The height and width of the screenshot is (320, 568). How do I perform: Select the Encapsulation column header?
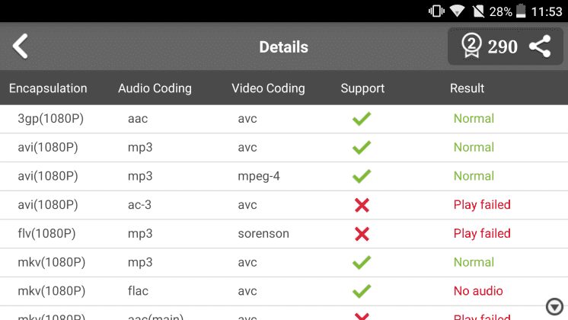(x=48, y=88)
